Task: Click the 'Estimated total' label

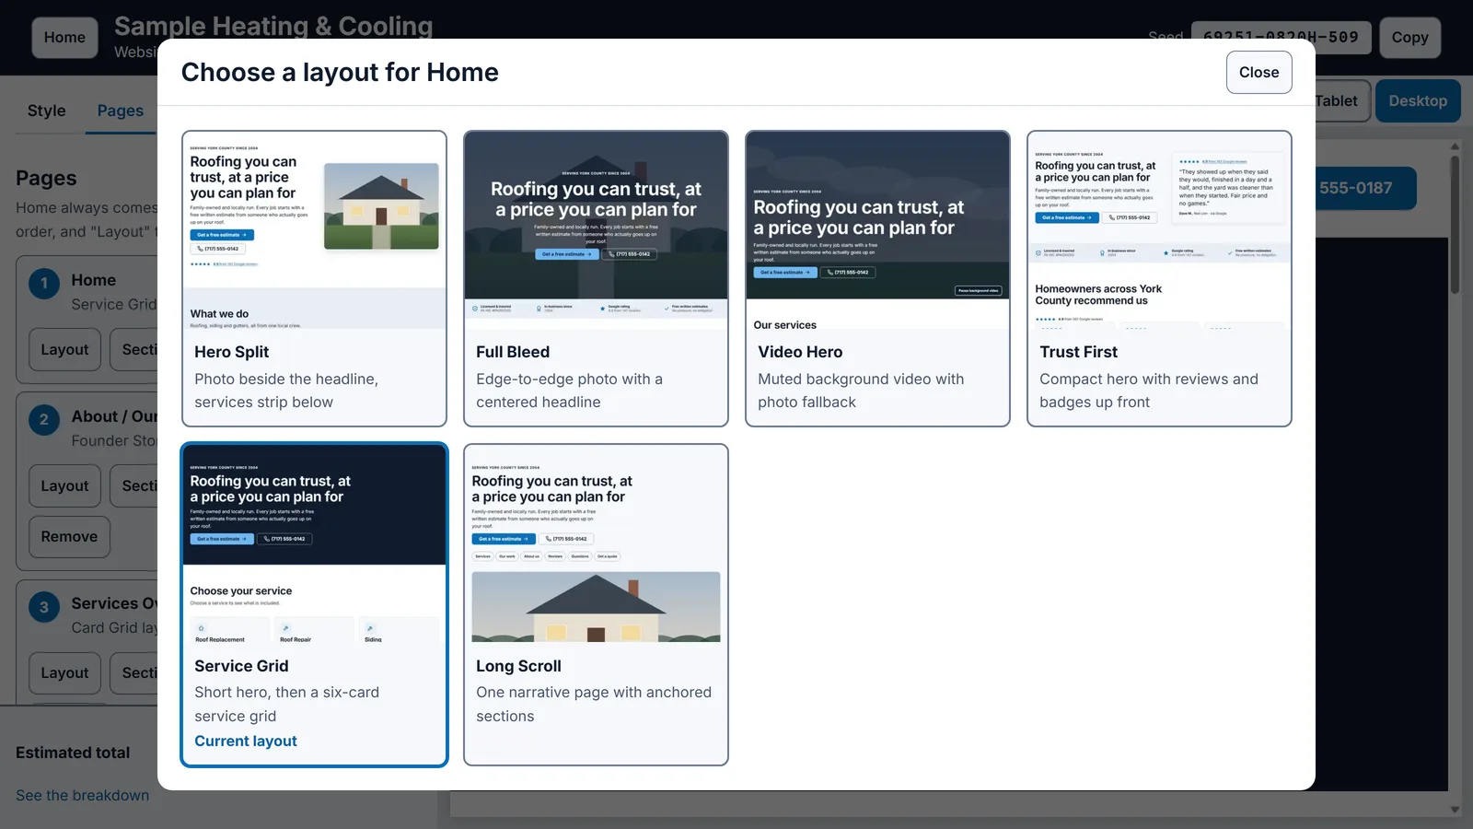Action: 73,753
